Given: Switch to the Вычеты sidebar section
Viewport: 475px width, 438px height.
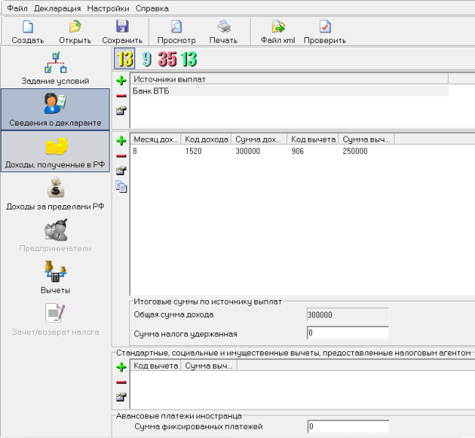Looking at the screenshot, I should 56,277.
